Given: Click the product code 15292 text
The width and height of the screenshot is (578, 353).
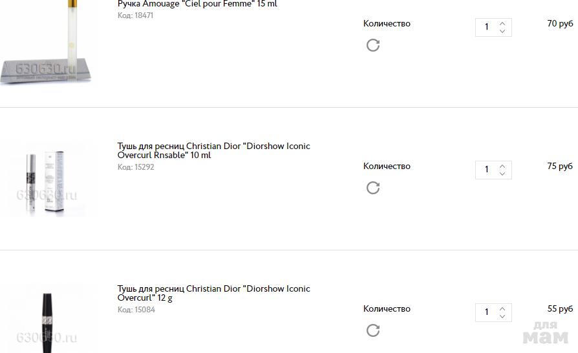Looking at the screenshot, I should [x=136, y=167].
